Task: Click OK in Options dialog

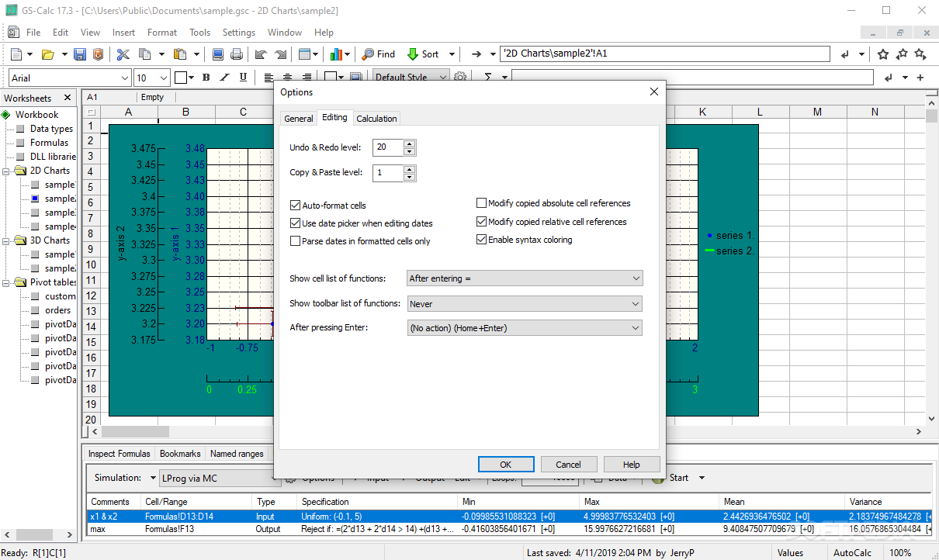Action: (506, 465)
